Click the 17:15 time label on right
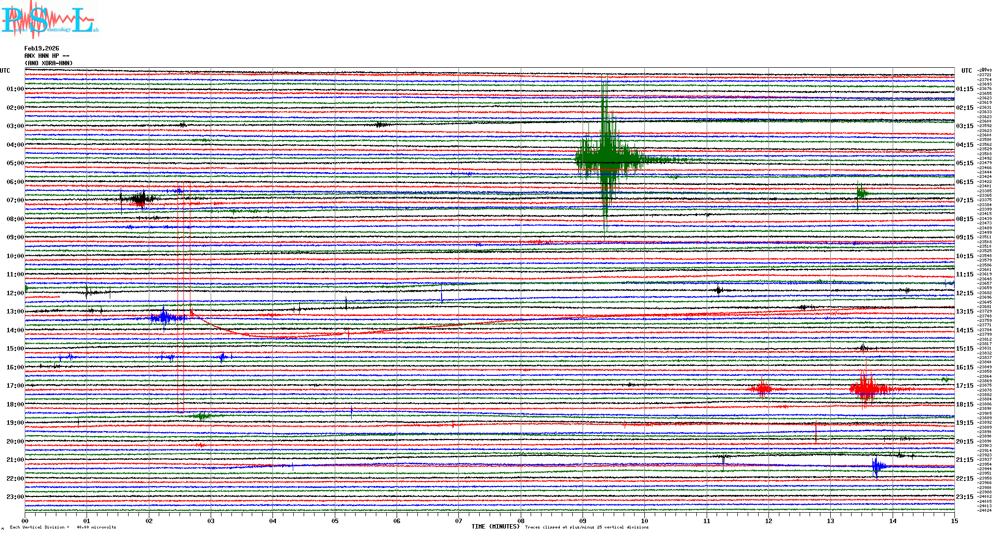Image resolution: width=994 pixels, height=534 pixels. tap(964, 386)
